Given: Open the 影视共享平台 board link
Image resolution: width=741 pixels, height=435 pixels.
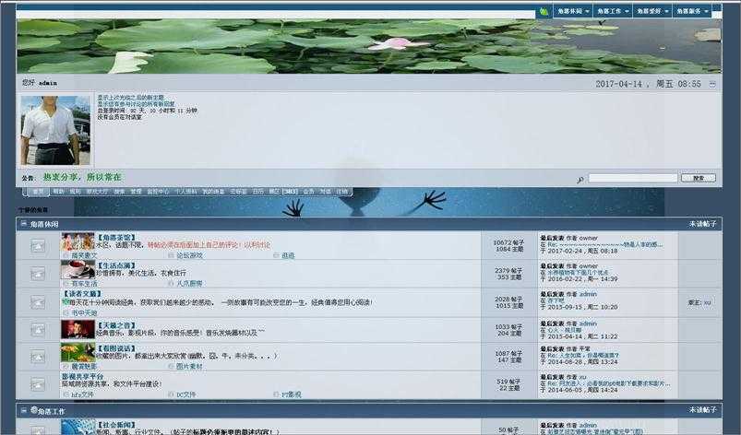Looking at the screenshot, I should [x=82, y=377].
